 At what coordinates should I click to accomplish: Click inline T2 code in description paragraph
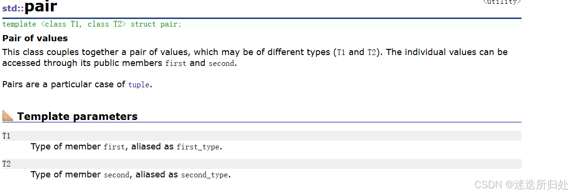coord(372,52)
